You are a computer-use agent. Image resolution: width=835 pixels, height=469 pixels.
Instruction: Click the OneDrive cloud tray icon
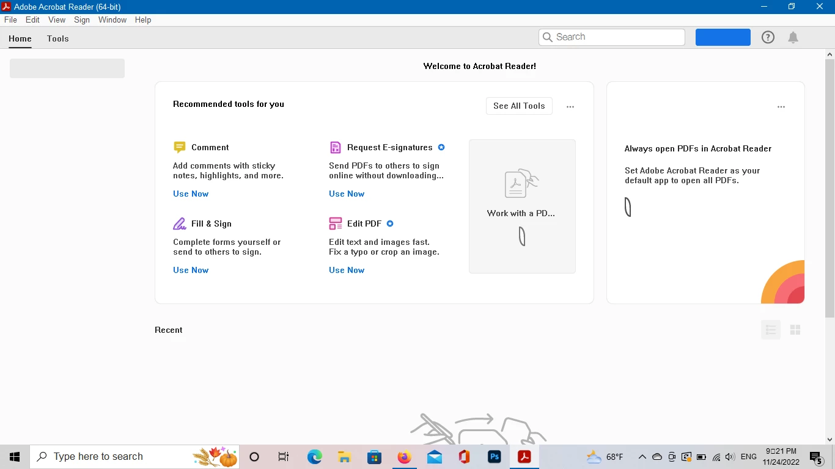657,457
